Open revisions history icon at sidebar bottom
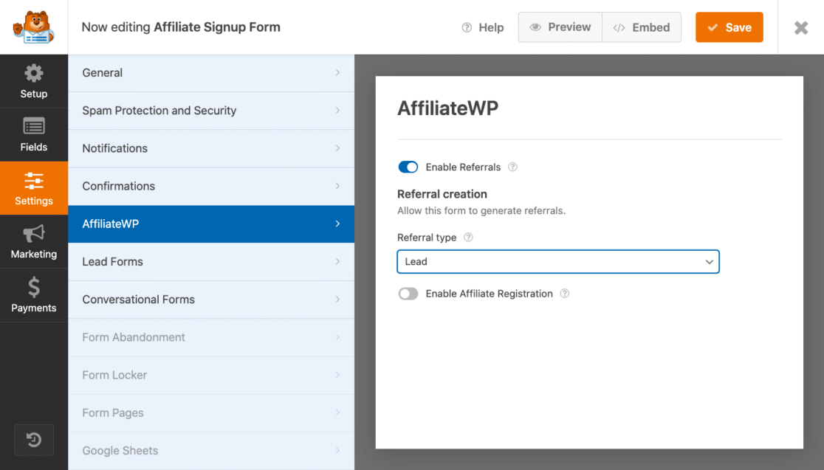 click(x=34, y=440)
